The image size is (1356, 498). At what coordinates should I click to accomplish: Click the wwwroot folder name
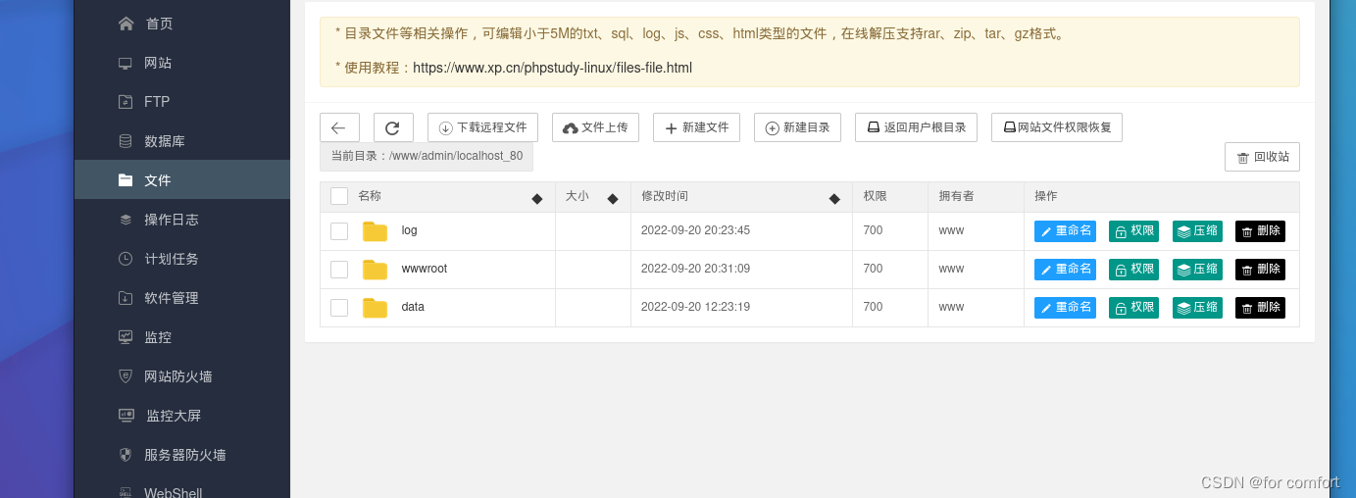point(424,269)
